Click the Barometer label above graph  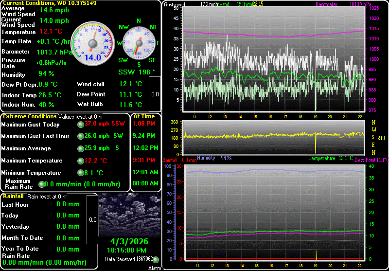326,4
